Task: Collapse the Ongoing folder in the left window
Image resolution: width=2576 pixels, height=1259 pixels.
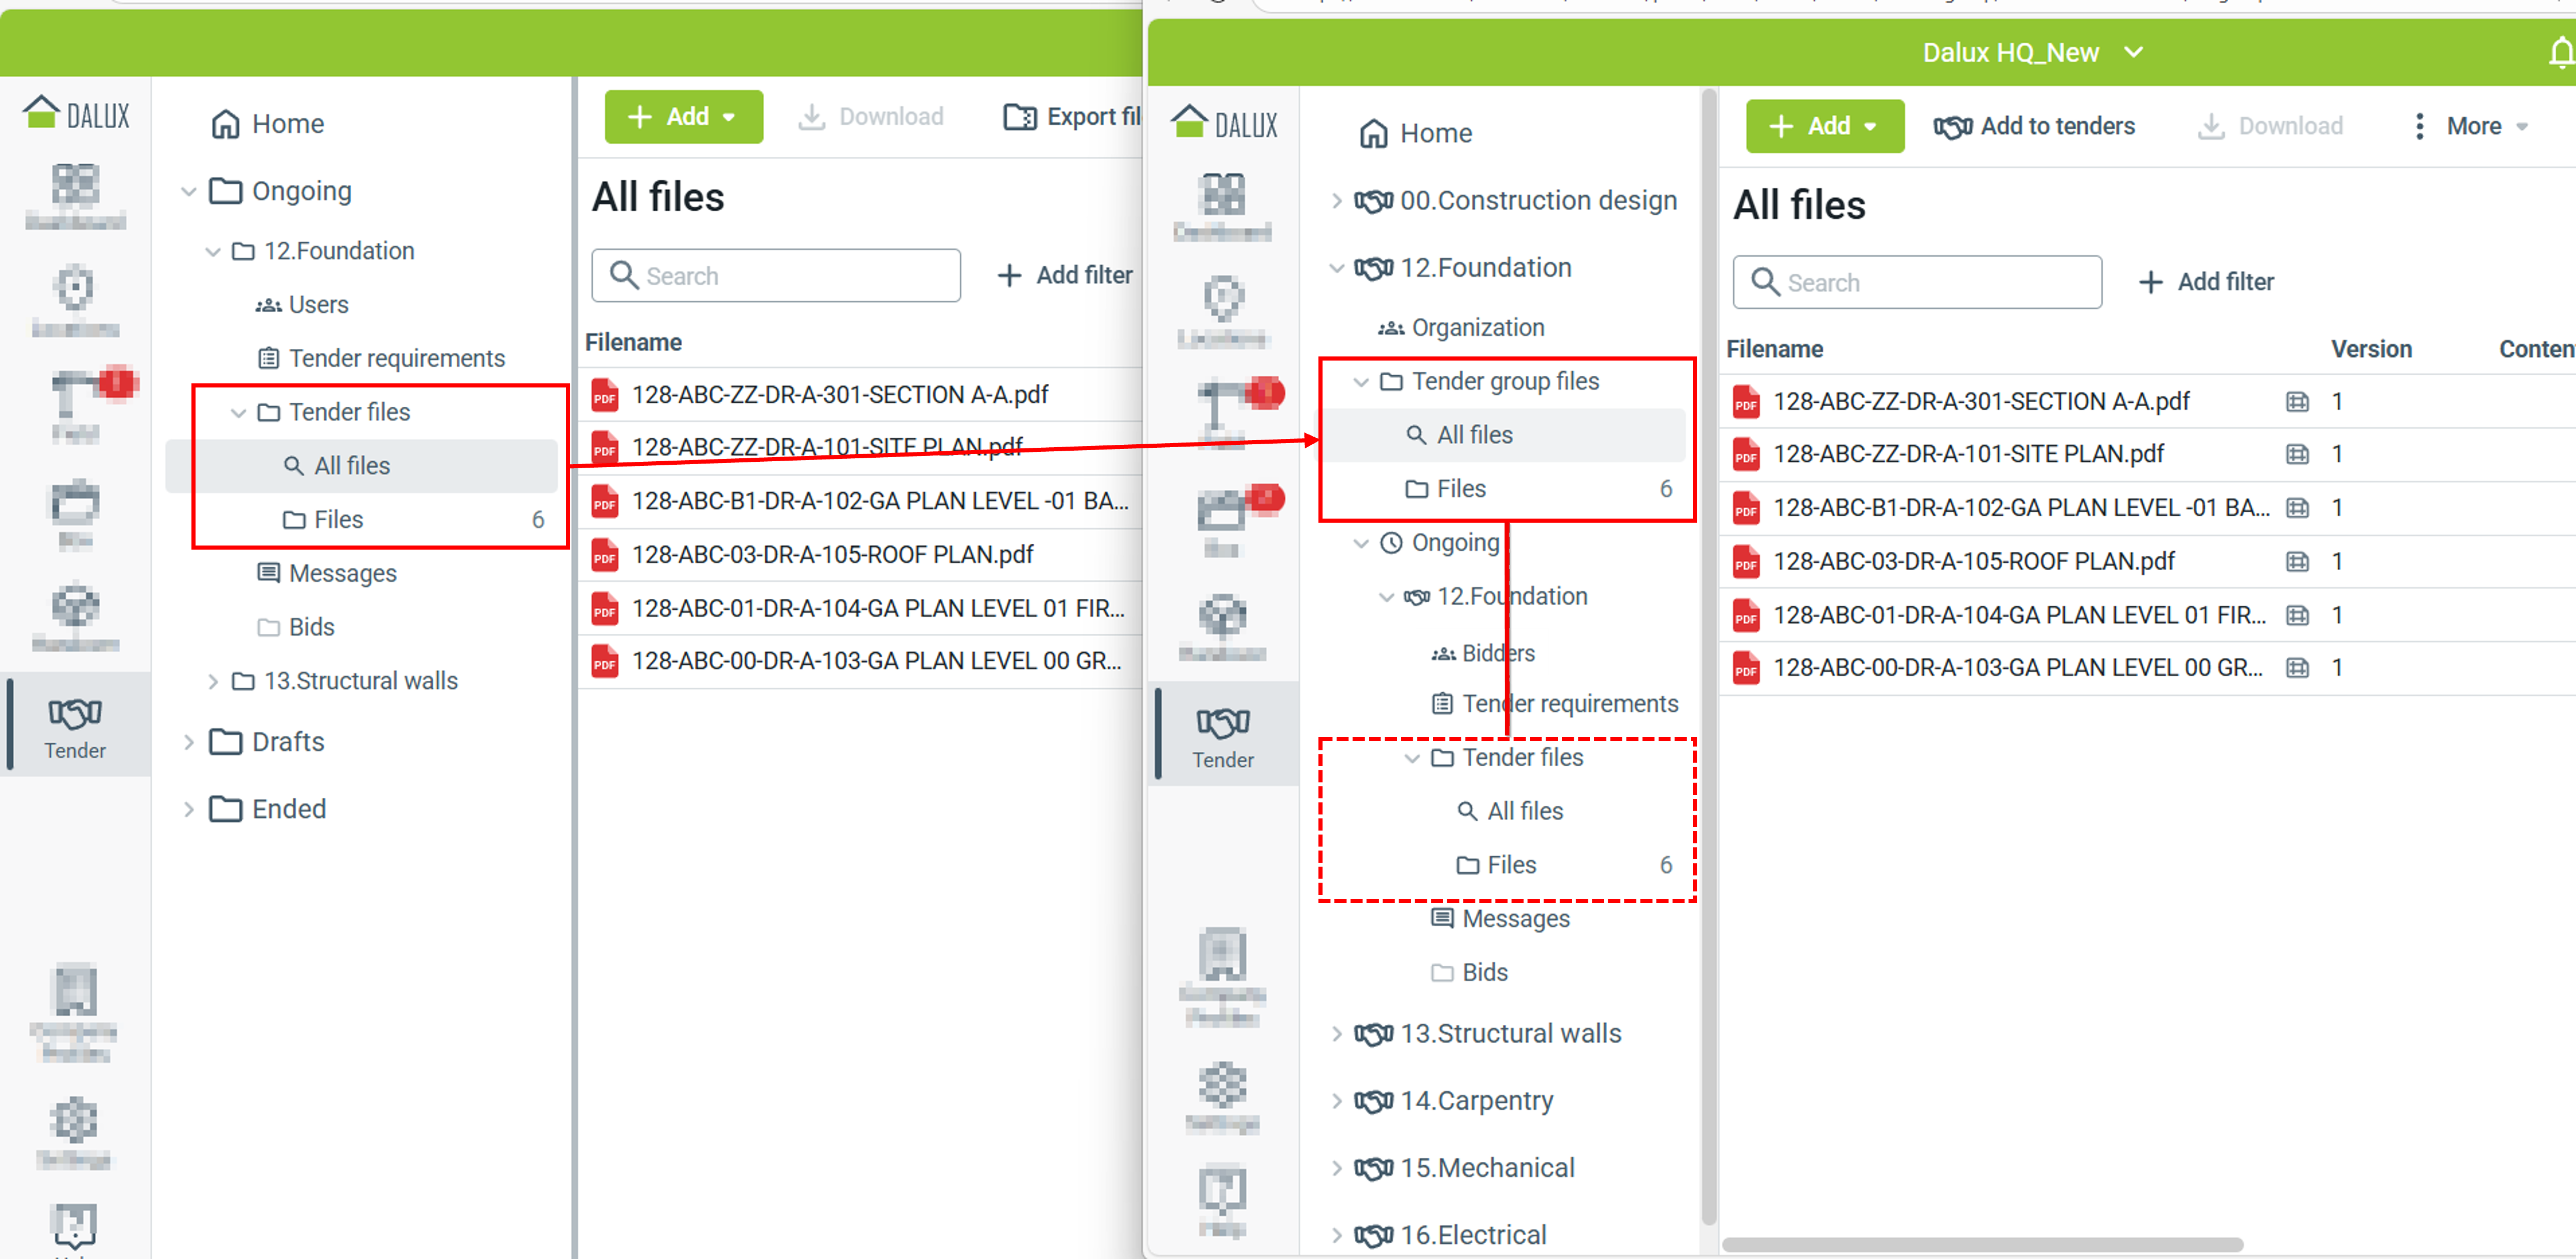Action: pos(188,191)
